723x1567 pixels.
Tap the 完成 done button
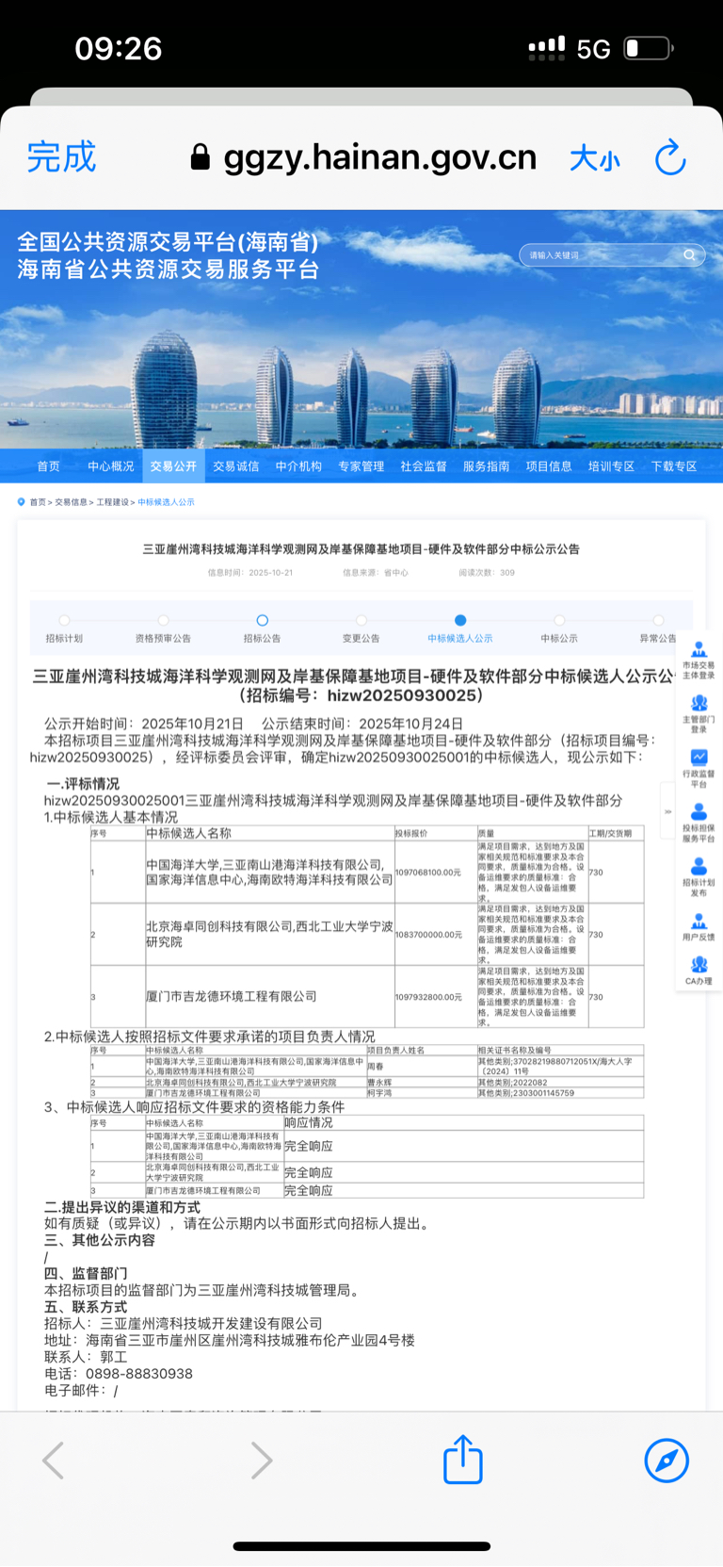coord(61,156)
